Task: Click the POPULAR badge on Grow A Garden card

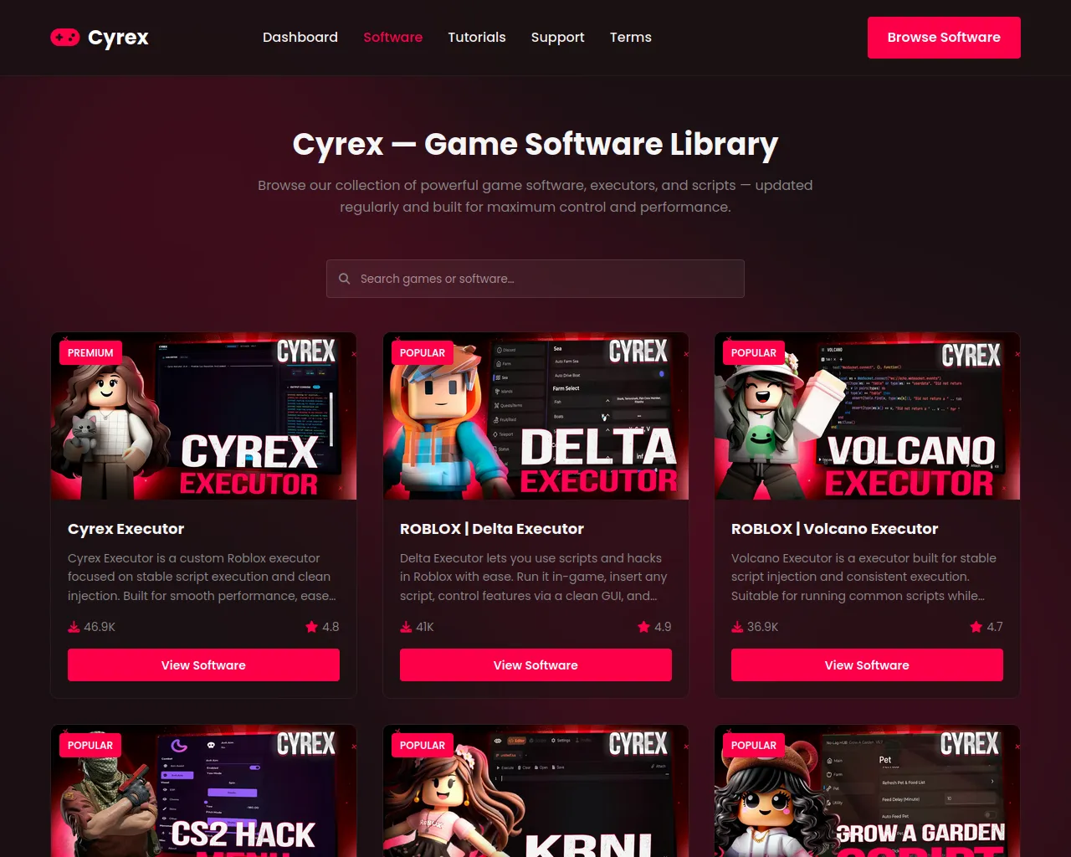Action: pos(754,746)
